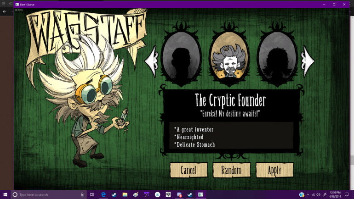Click the Don't Starve title bar icon
The image size is (354, 199).
click(x=17, y=5)
